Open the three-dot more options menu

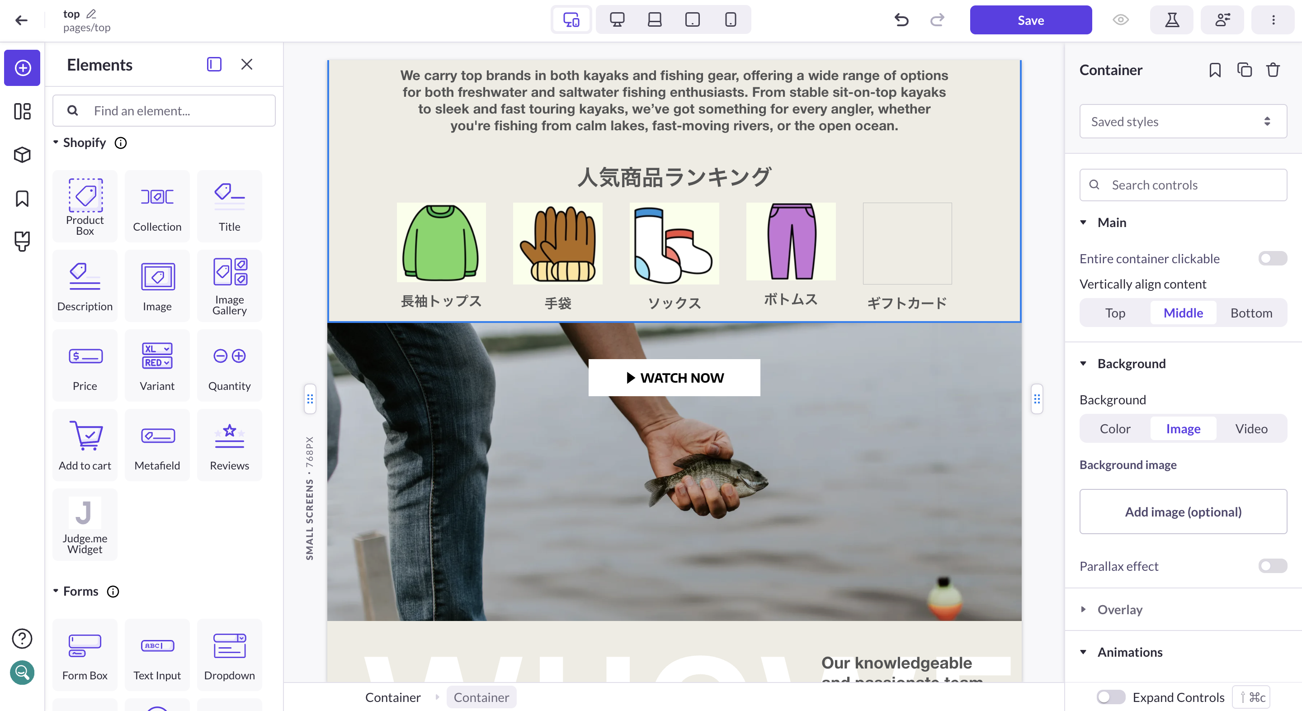tap(1273, 20)
